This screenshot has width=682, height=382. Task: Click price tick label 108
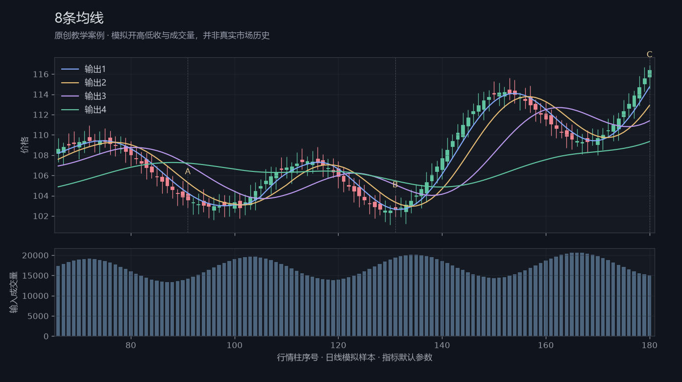[41, 156]
